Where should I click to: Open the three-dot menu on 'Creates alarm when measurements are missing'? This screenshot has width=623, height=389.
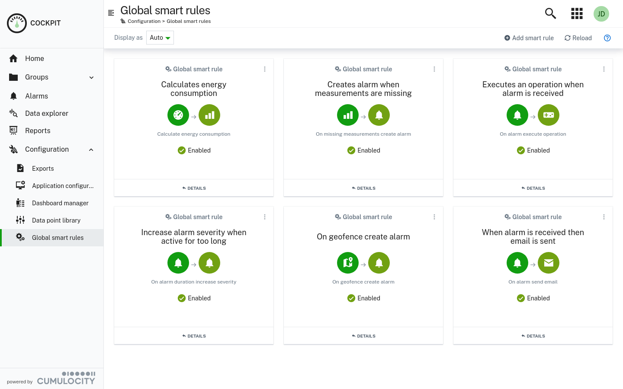coord(434,69)
